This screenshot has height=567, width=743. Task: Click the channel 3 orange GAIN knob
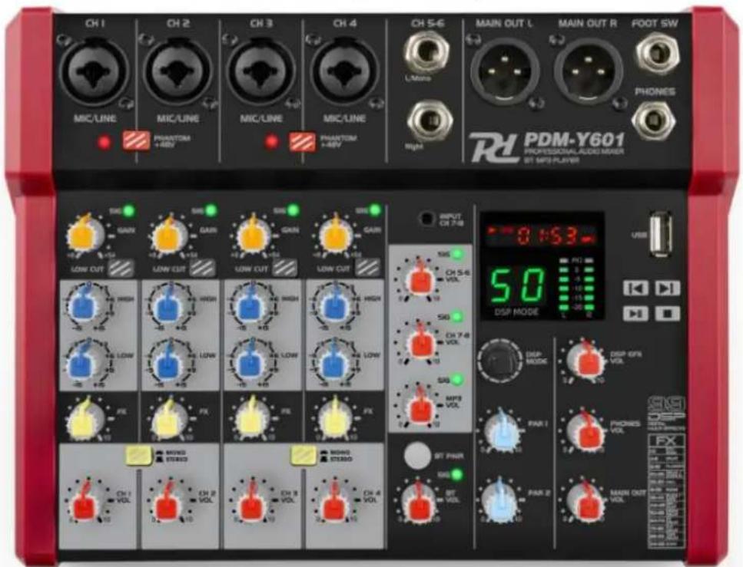pos(254,234)
